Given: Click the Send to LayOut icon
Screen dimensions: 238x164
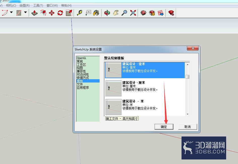Looking at the screenshot, I should click(161, 13).
